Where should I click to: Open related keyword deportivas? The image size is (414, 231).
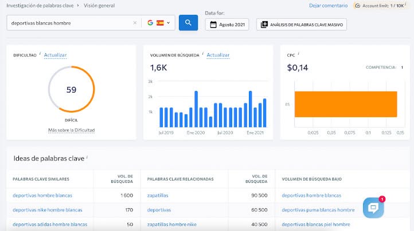click(x=159, y=210)
